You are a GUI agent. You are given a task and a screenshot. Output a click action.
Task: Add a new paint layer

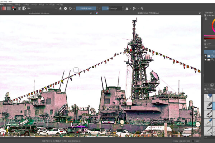[206, 85]
